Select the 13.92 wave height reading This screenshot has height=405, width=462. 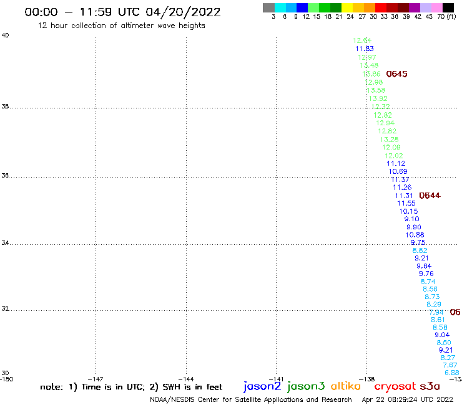pyautogui.click(x=378, y=98)
